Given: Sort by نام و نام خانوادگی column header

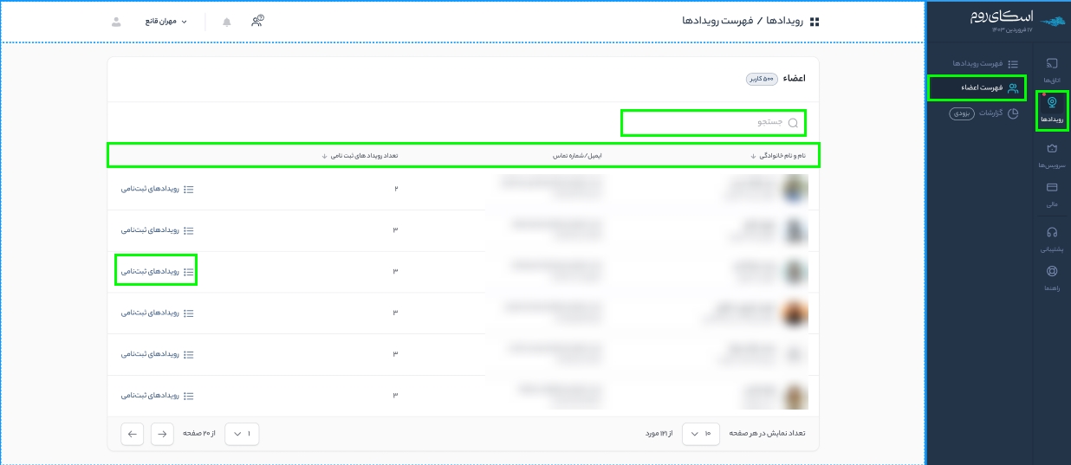Looking at the screenshot, I should coord(782,156).
